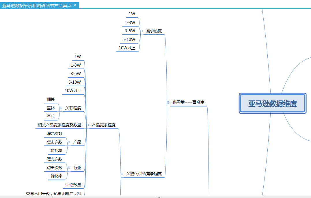Viewport: 311px width, 198px height.
Task: Collapse the 需求热度 branch
Action: (141, 31)
